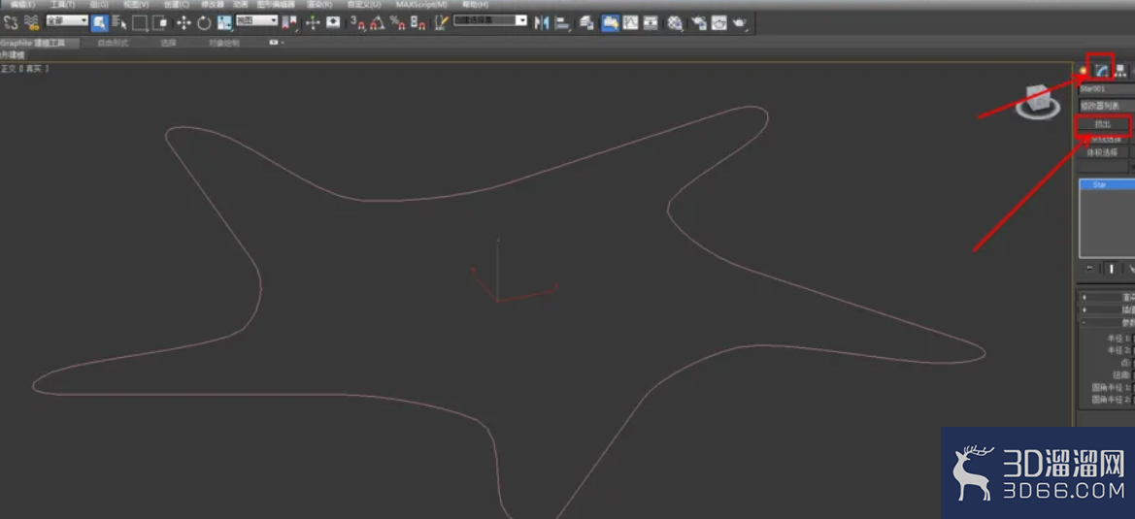The image size is (1135, 519).
Task: Open the Material Editor
Action: pos(675,23)
